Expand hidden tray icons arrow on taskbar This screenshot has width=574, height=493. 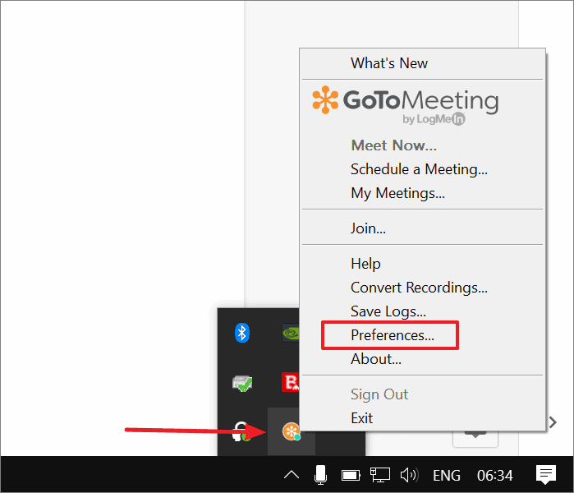click(x=292, y=475)
